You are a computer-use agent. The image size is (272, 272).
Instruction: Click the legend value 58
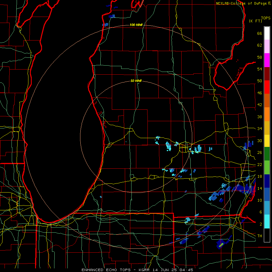point(260,57)
